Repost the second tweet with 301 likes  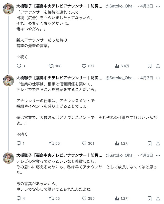[x=52, y=143]
